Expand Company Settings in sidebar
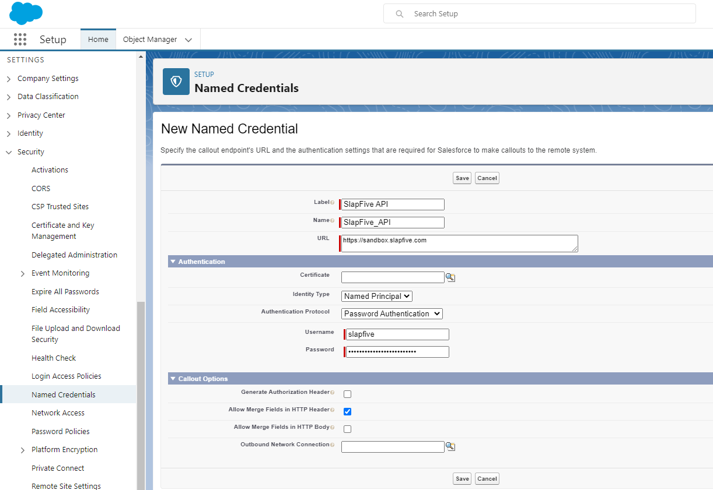The image size is (713, 490). point(9,79)
